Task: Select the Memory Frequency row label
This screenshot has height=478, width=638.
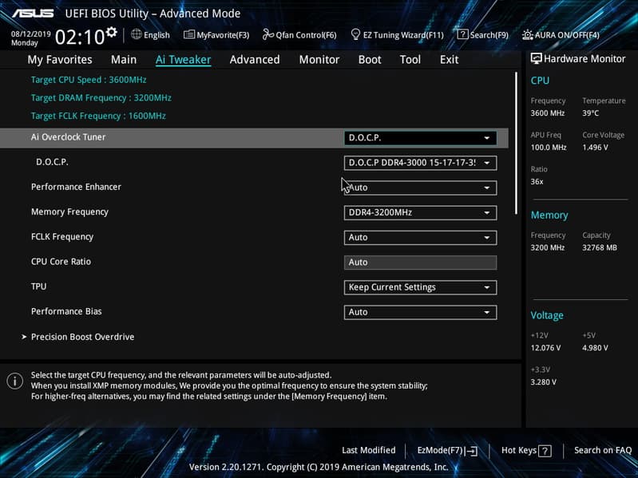Action: [69, 211]
